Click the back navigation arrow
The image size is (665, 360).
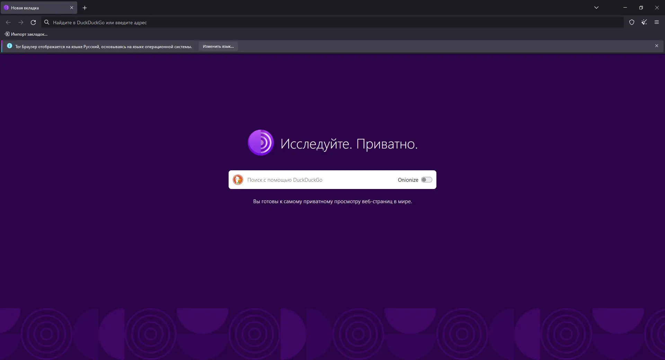(x=8, y=22)
